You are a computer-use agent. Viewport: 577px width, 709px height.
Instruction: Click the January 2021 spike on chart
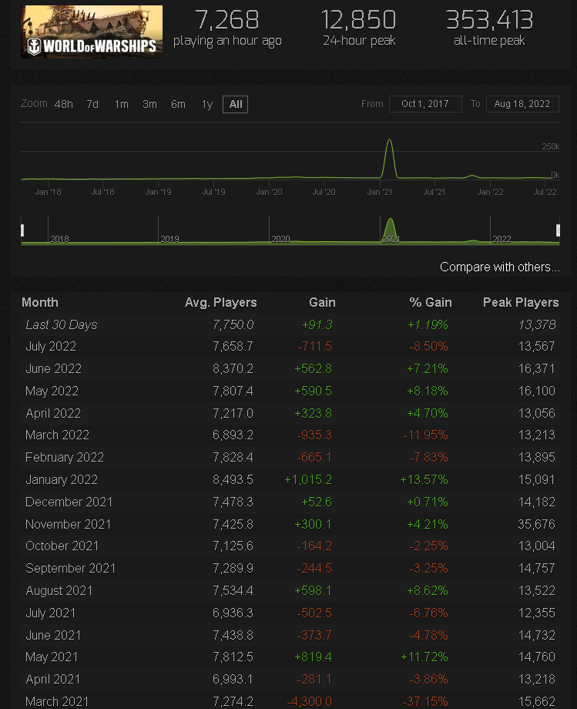[x=390, y=143]
